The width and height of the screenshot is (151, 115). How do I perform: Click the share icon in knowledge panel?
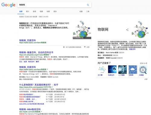[x=127, y=30]
